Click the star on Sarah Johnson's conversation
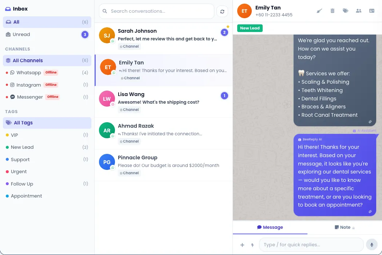This screenshot has width=382, height=255. 228,27
